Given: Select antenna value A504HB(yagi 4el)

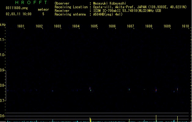Looking at the screenshot, I should pos(108,14).
